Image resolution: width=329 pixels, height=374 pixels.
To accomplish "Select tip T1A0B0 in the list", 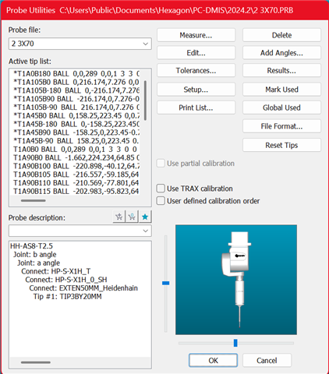I will click(76, 150).
